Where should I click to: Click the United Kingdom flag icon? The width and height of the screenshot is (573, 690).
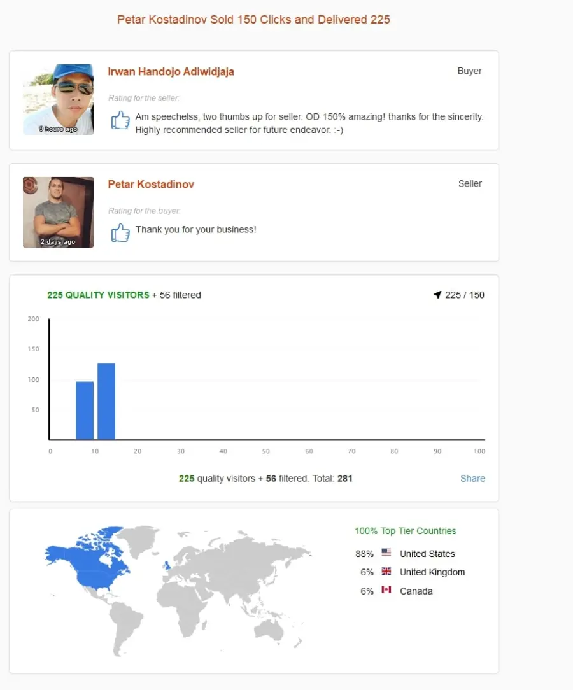click(386, 571)
